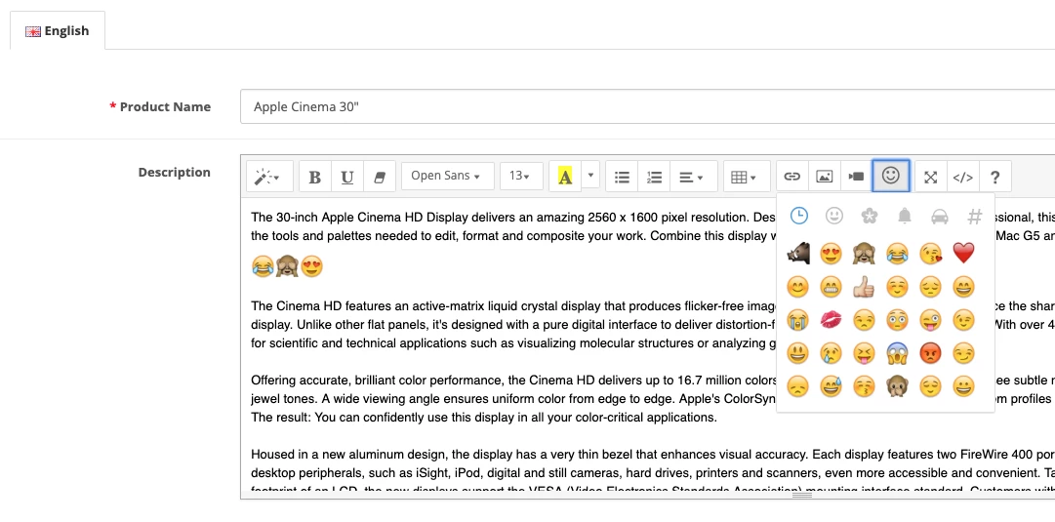Insert the thumbs up emoji
This screenshot has height=522, width=1055.
coord(864,287)
